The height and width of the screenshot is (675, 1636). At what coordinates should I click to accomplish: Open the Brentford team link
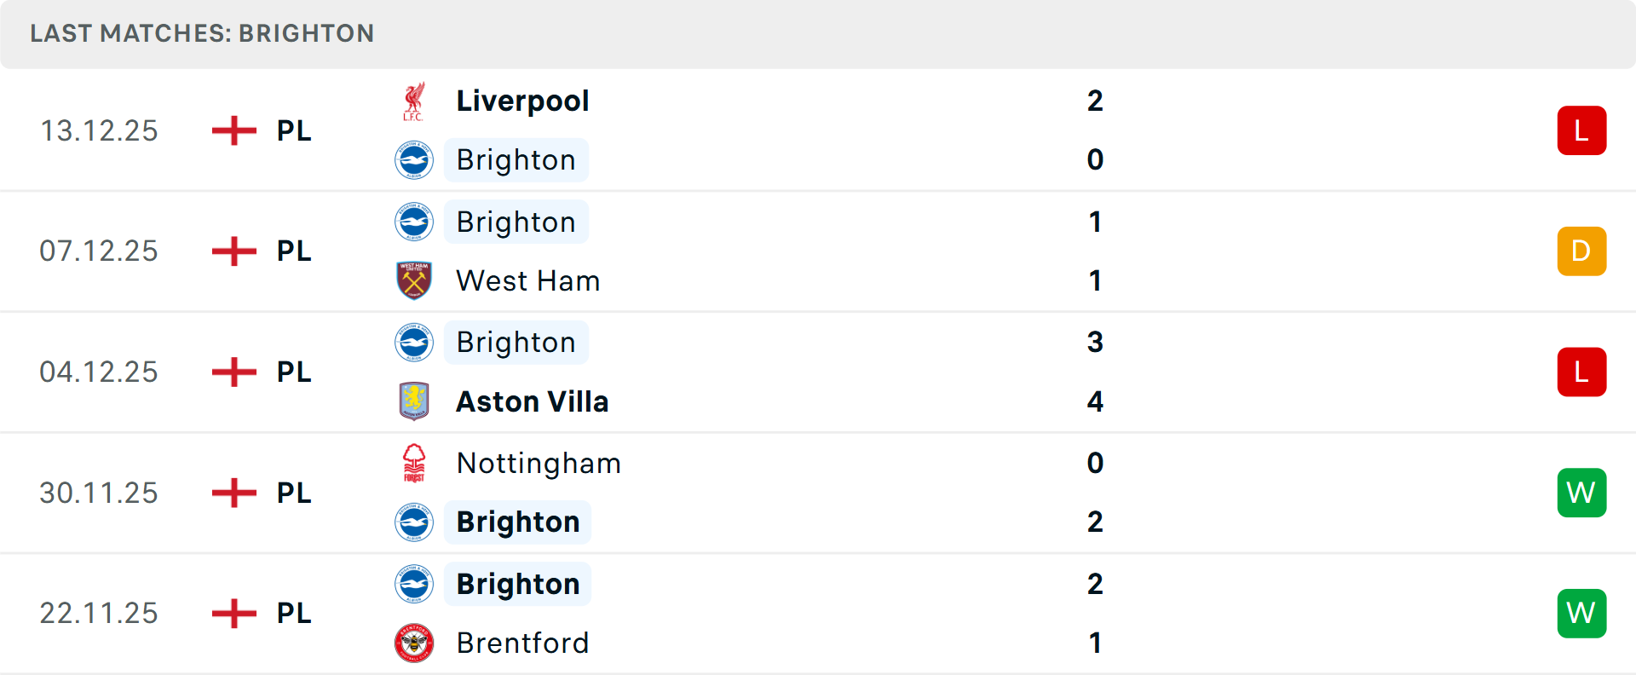coord(522,643)
